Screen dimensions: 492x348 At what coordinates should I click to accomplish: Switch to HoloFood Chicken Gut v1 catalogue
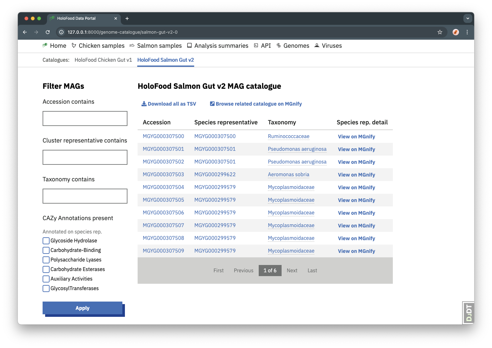(103, 60)
